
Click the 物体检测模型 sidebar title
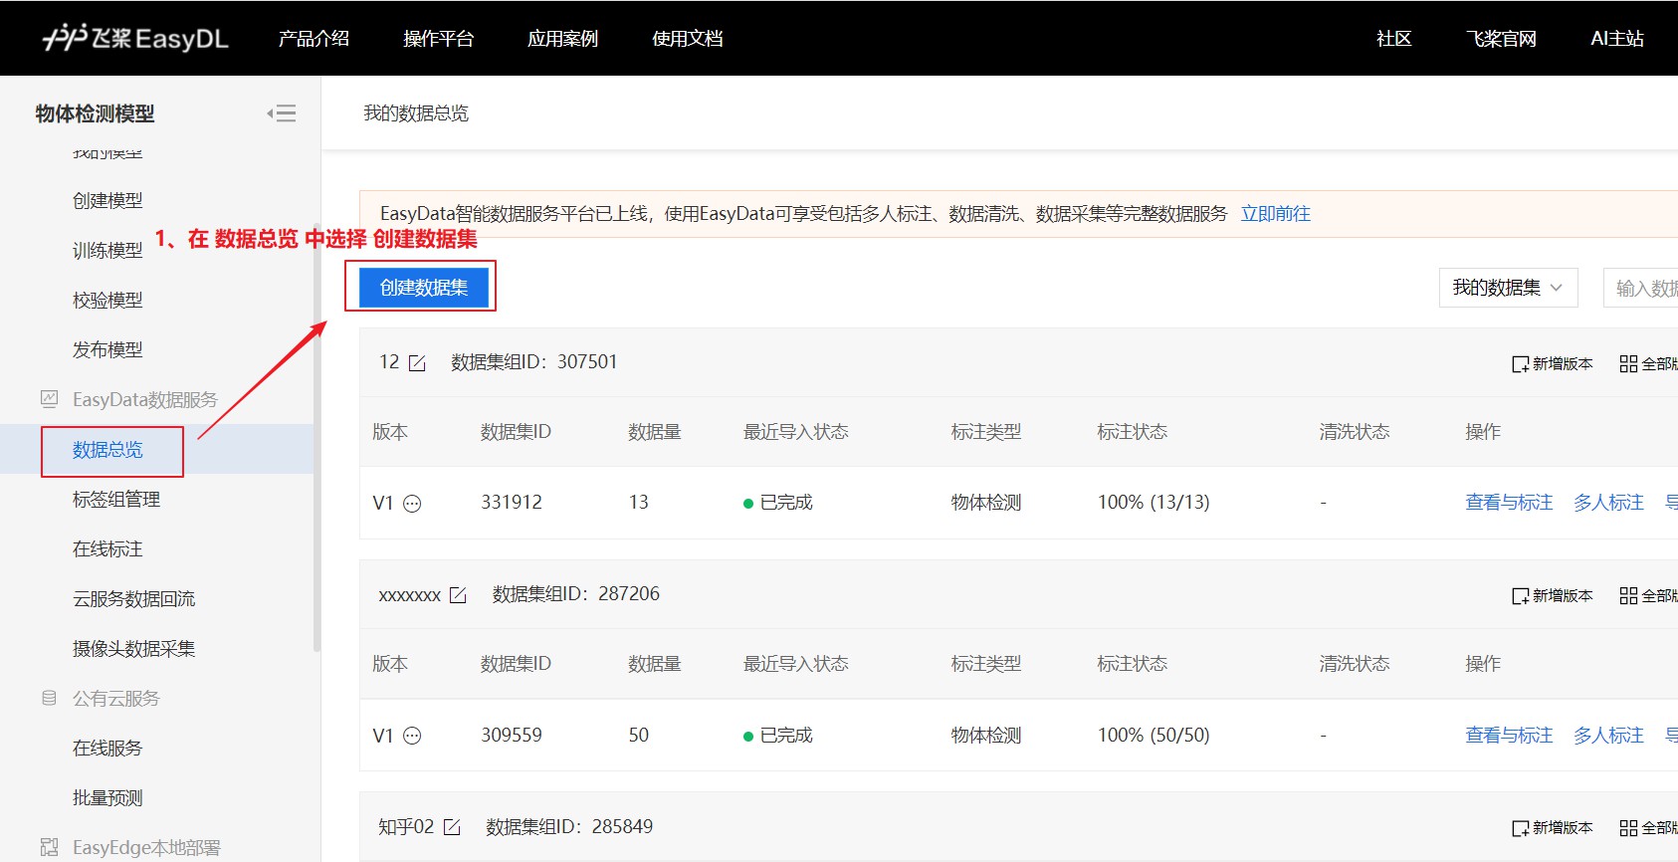(96, 113)
